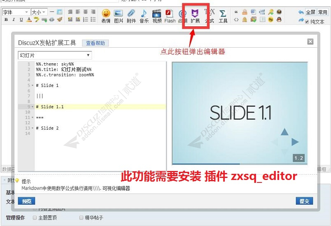Collapse the fold marker on line 13
Image resolution: width=331 pixels, height=226 pixels.
32,128
